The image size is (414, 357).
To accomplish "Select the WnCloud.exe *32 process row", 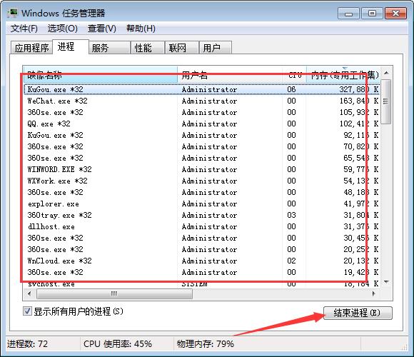I will [202, 261].
